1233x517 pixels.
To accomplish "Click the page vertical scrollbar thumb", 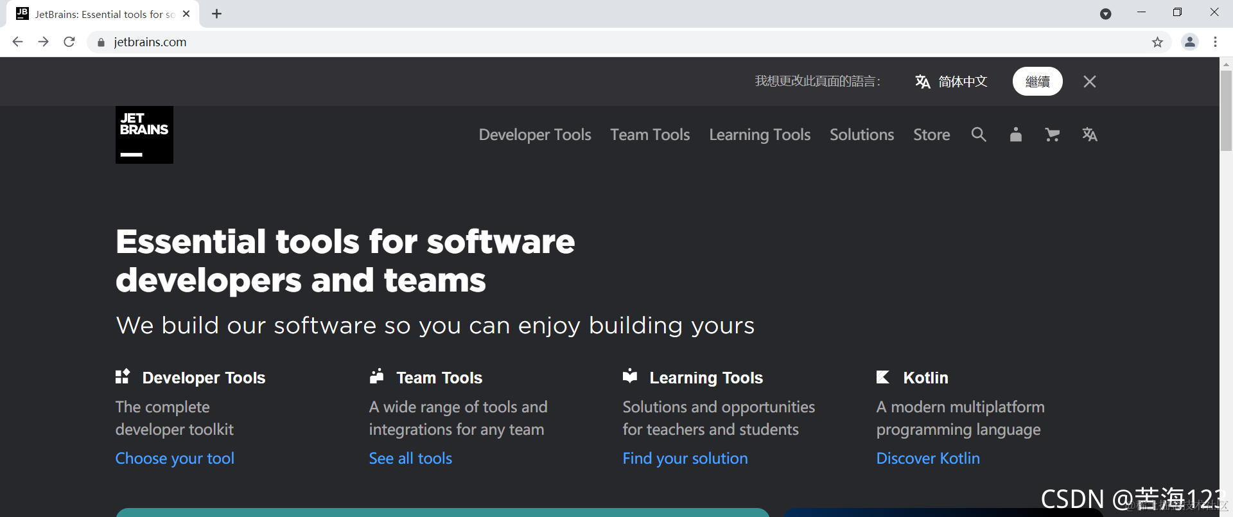I will (1226, 110).
